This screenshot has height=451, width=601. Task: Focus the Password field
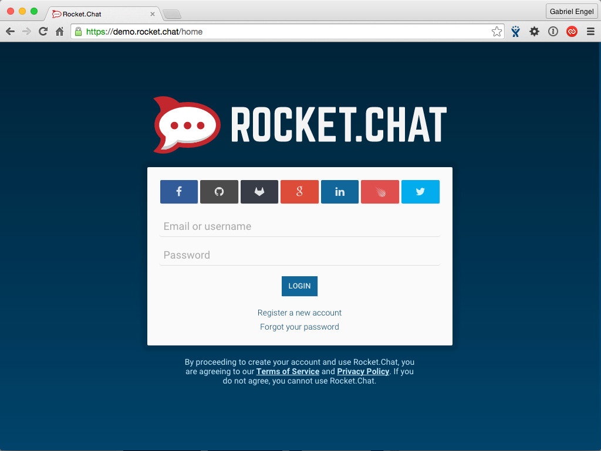(x=300, y=255)
